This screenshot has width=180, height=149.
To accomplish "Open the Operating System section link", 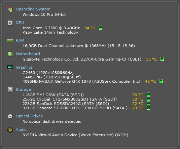I will (x=33, y=9).
